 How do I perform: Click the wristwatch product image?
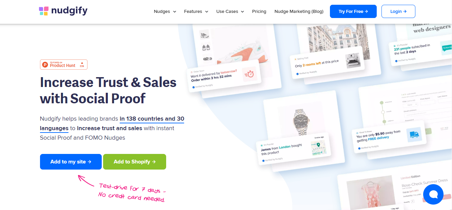click(x=301, y=120)
